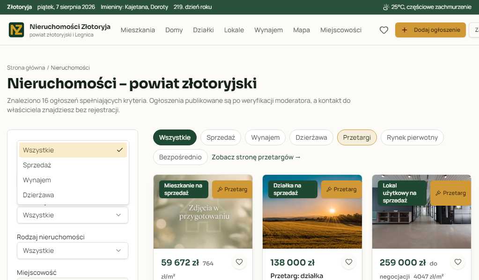Open Miejscowości in main navigation

(x=341, y=30)
